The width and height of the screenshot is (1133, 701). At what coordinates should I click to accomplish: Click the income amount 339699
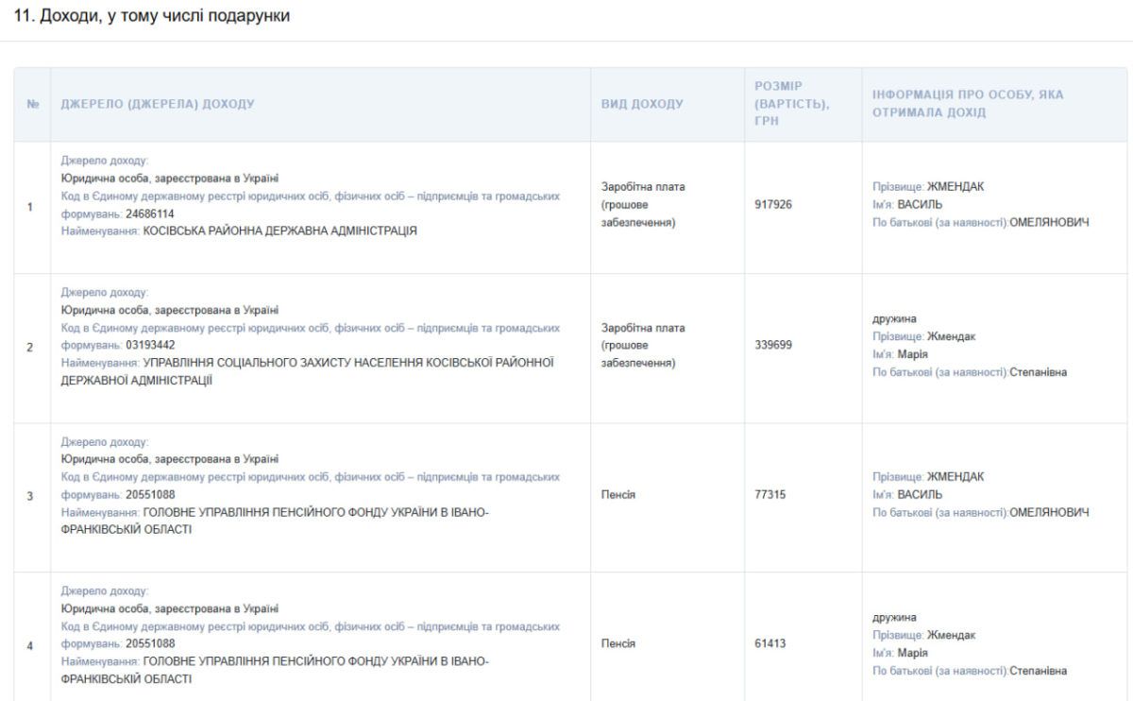click(773, 345)
